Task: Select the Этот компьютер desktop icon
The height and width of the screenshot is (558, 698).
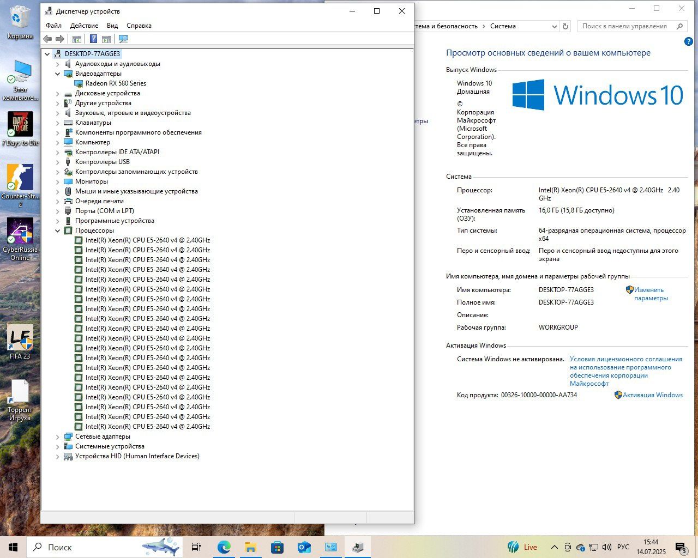Action: click(x=20, y=81)
